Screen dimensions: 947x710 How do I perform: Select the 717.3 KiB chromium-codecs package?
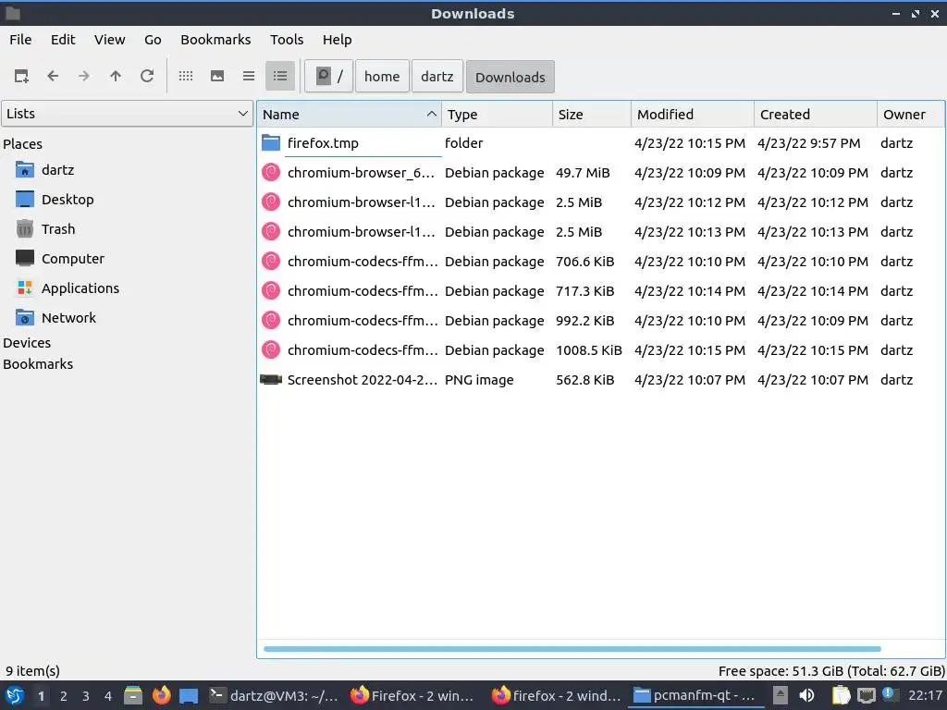pos(363,291)
